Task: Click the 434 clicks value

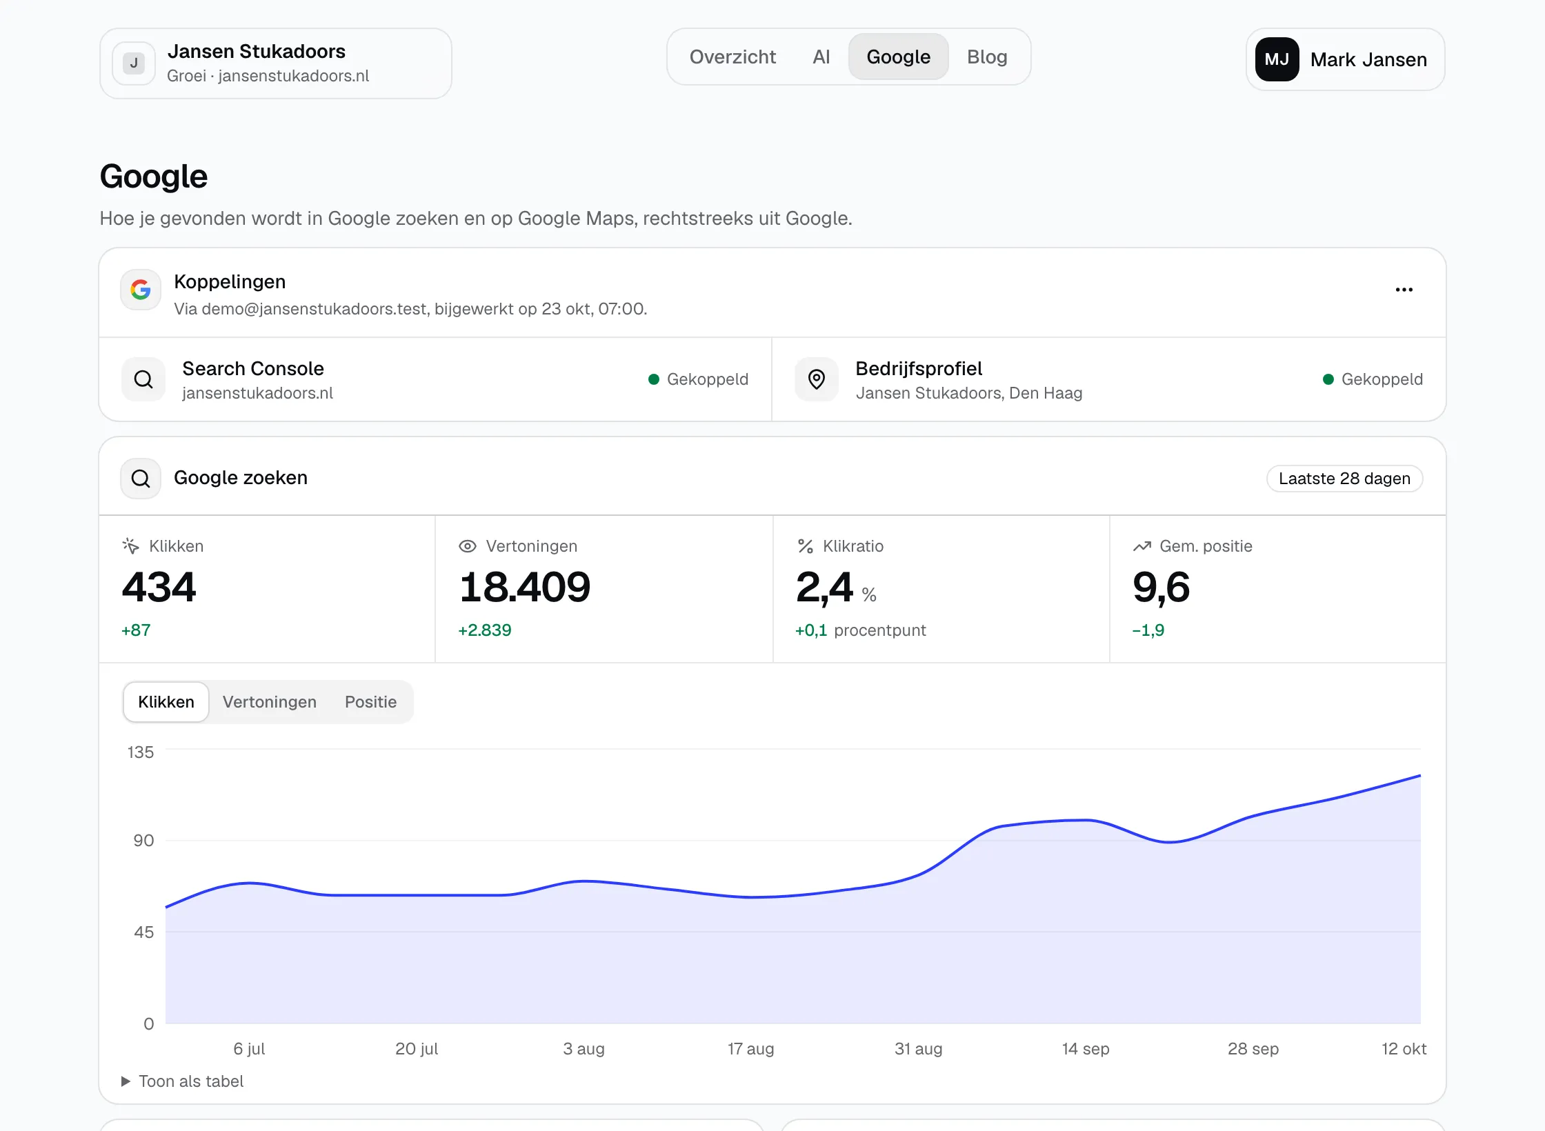Action: pos(159,587)
